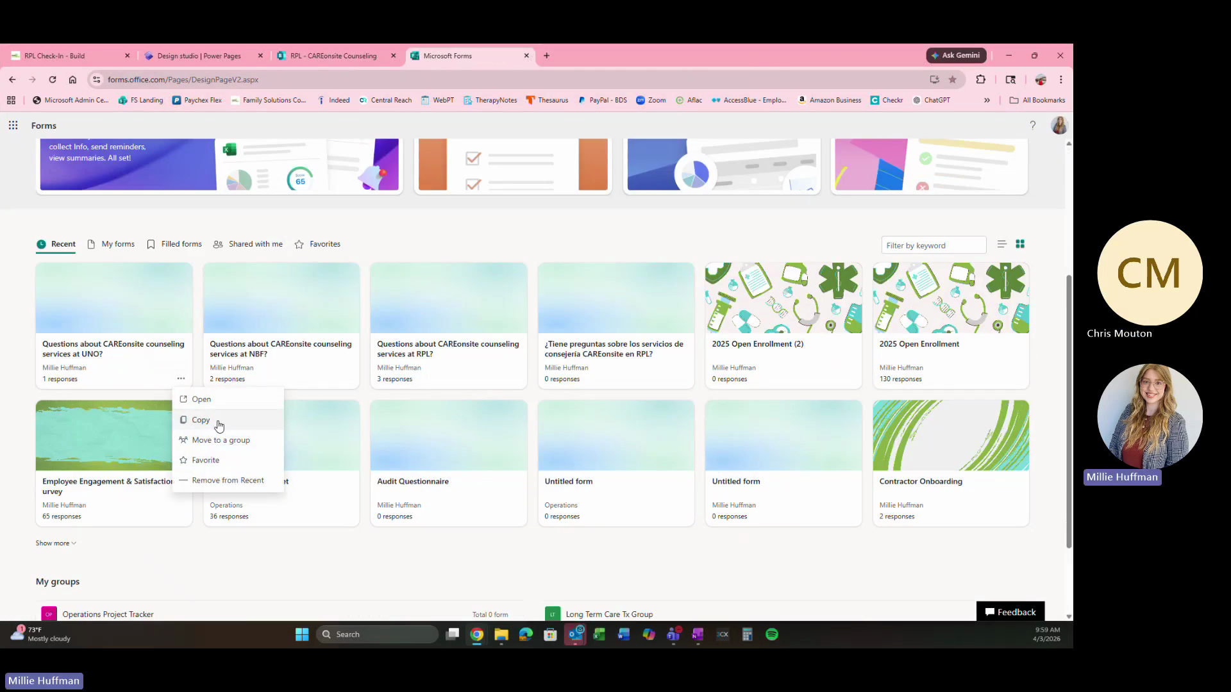Reload the Forms page

(x=53, y=79)
